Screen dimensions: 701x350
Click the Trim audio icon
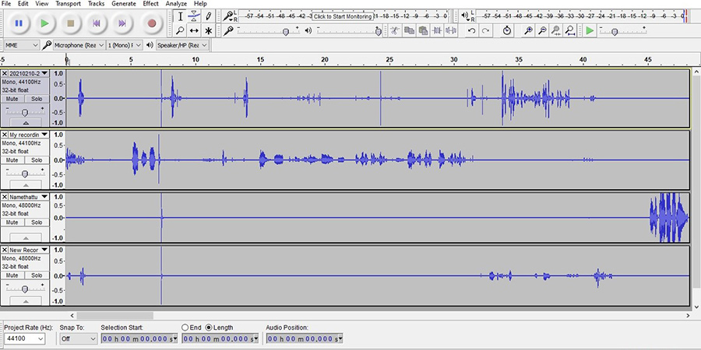pos(437,31)
